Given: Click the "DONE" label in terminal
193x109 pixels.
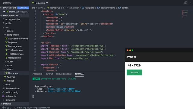Looking at the screenshot, I should coord(36,79).
